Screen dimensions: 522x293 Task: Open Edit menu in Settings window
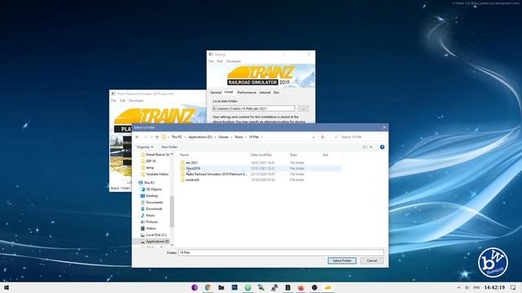coord(219,62)
